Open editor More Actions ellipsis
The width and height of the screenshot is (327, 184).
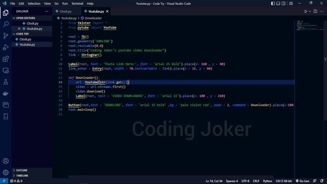point(321,11)
